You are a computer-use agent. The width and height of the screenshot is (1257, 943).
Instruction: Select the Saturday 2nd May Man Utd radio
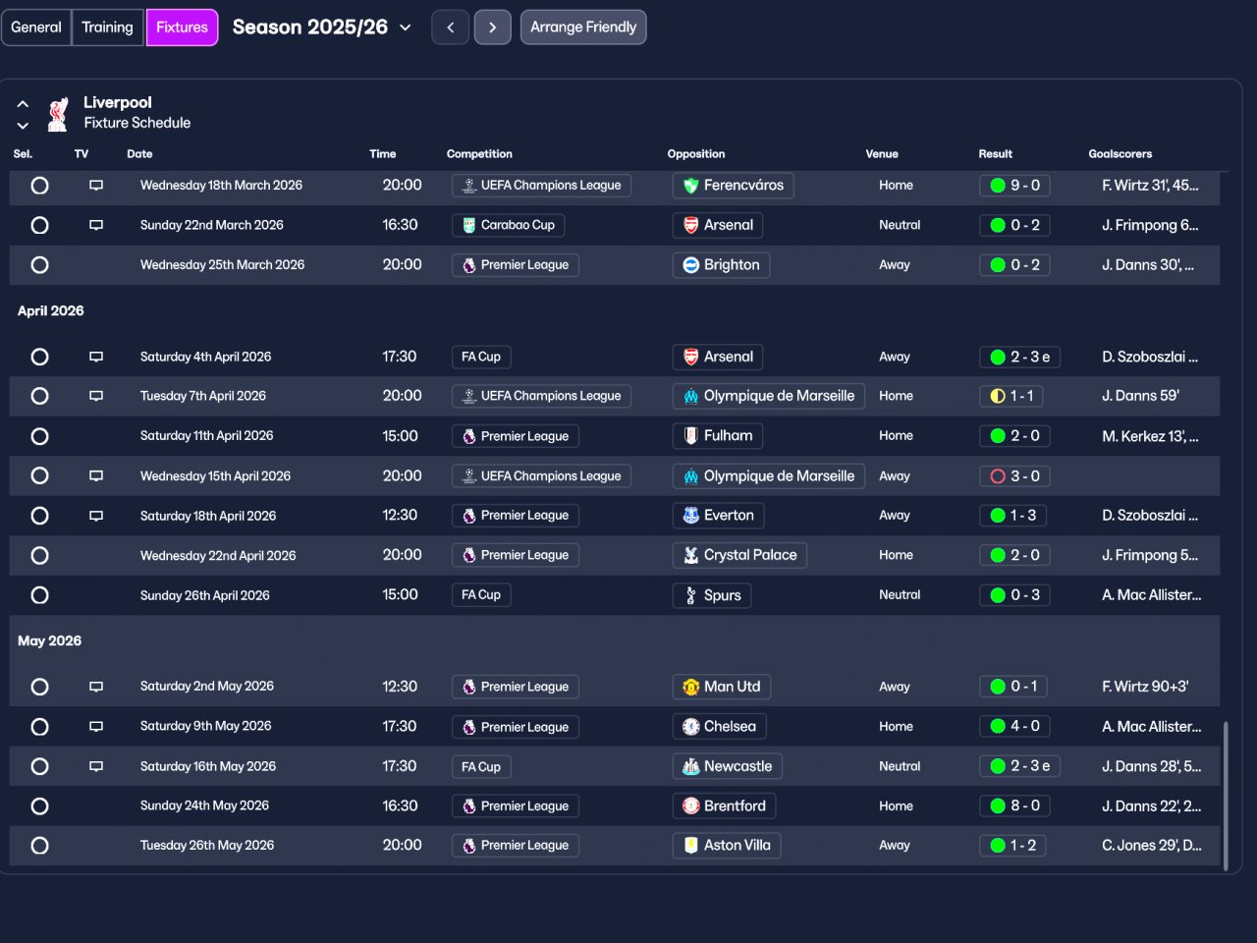click(39, 687)
